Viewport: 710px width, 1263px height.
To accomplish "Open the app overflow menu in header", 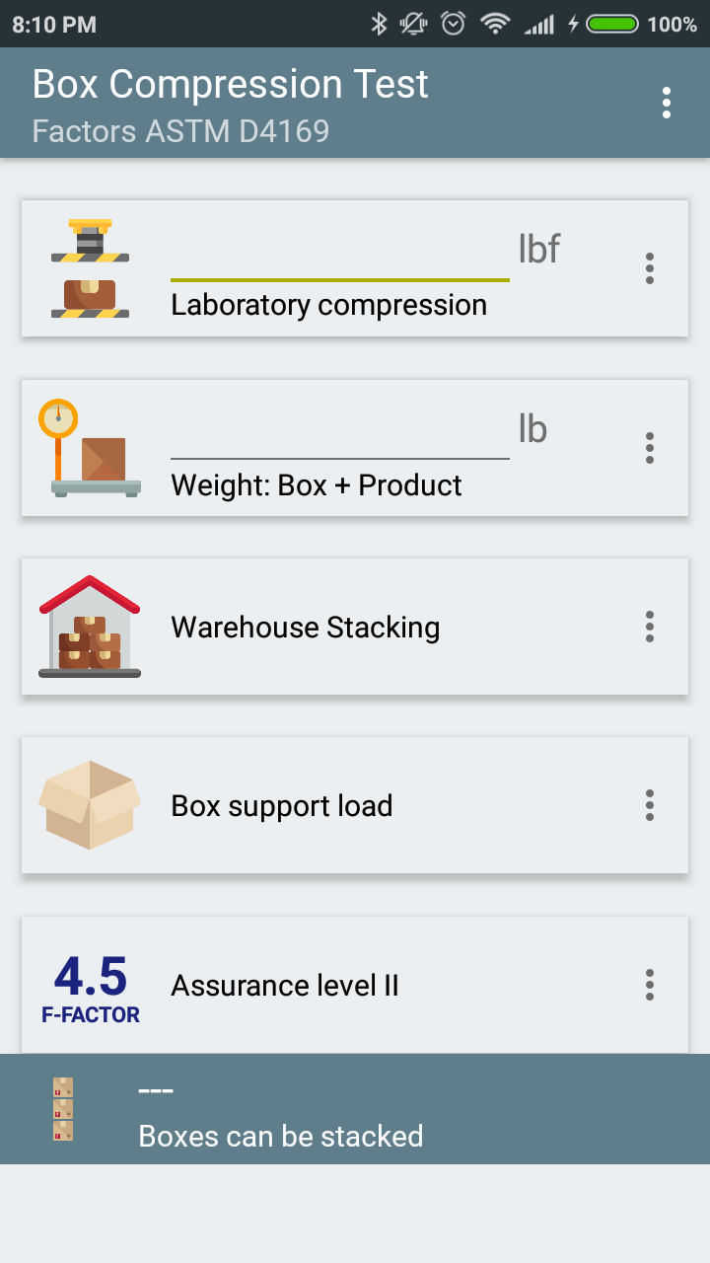I will pyautogui.click(x=667, y=103).
